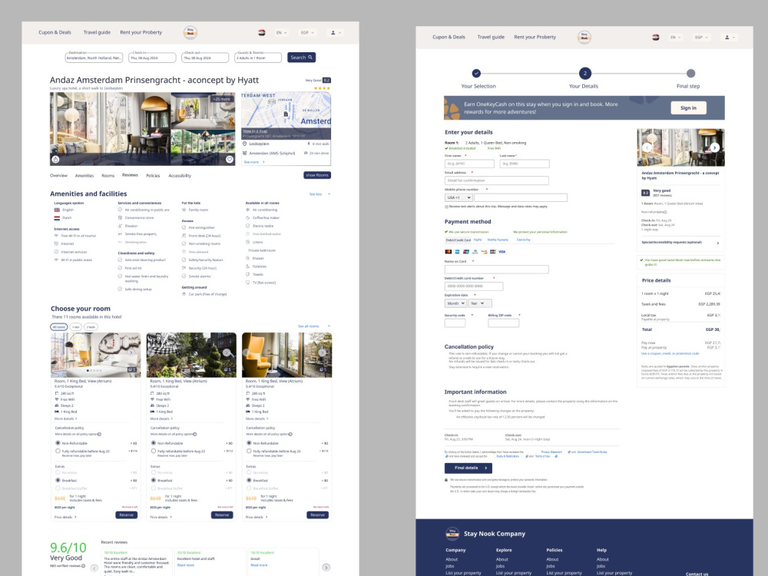Click gray Final step circle
This screenshot has width=768, height=576.
690,74
